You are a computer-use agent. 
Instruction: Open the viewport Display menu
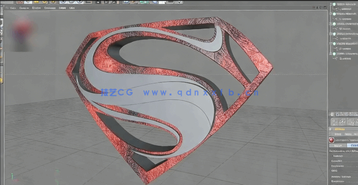(x=36, y=8)
